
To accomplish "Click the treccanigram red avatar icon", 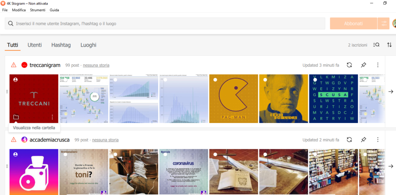I will click(x=24, y=65).
